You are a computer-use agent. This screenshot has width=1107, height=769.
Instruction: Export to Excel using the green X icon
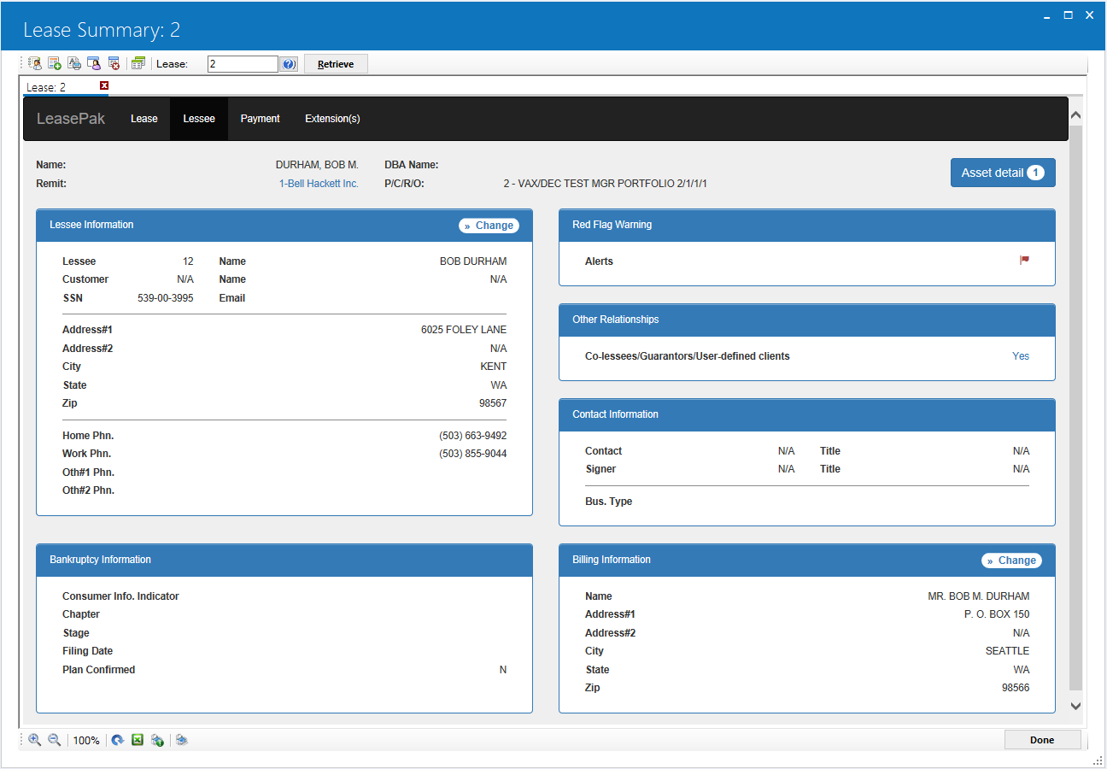[x=138, y=740]
